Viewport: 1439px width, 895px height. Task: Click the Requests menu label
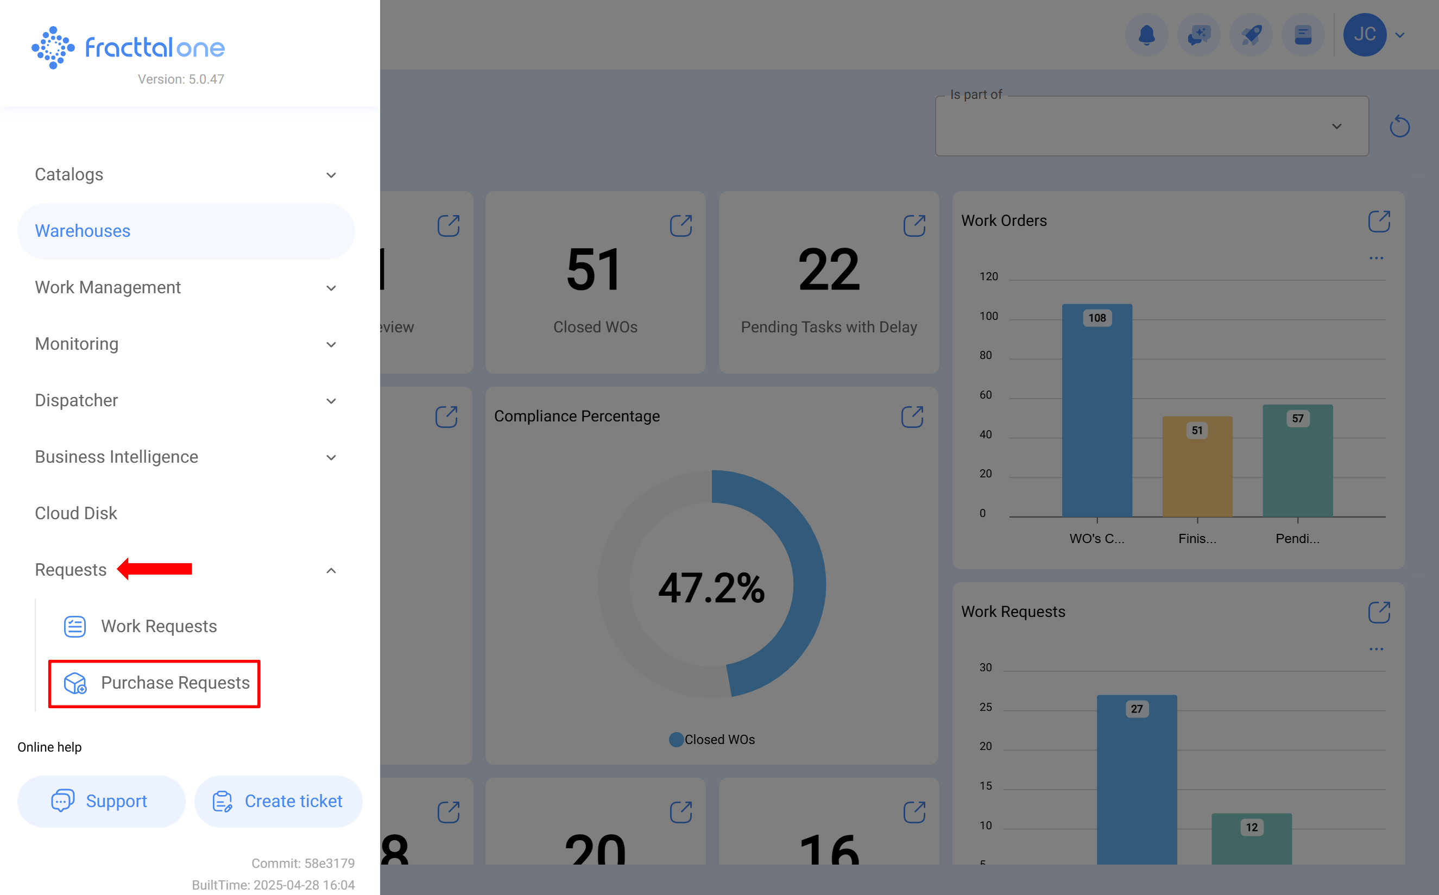[x=71, y=570]
